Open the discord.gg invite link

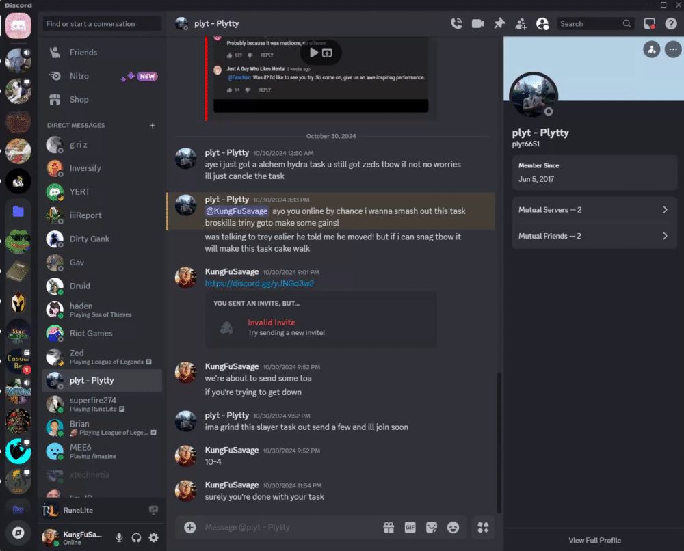pyautogui.click(x=259, y=283)
